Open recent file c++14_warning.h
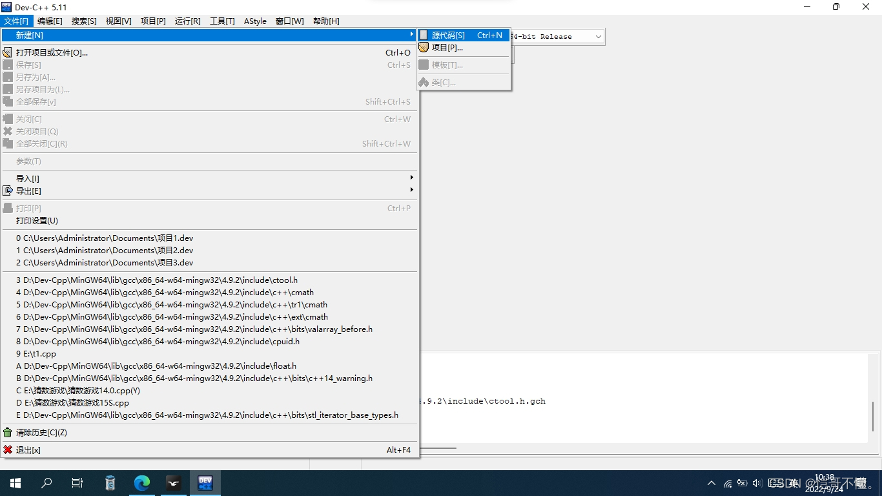882x496 pixels. (x=210, y=378)
